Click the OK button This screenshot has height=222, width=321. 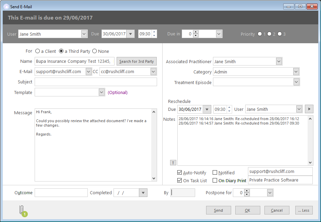[248, 210]
